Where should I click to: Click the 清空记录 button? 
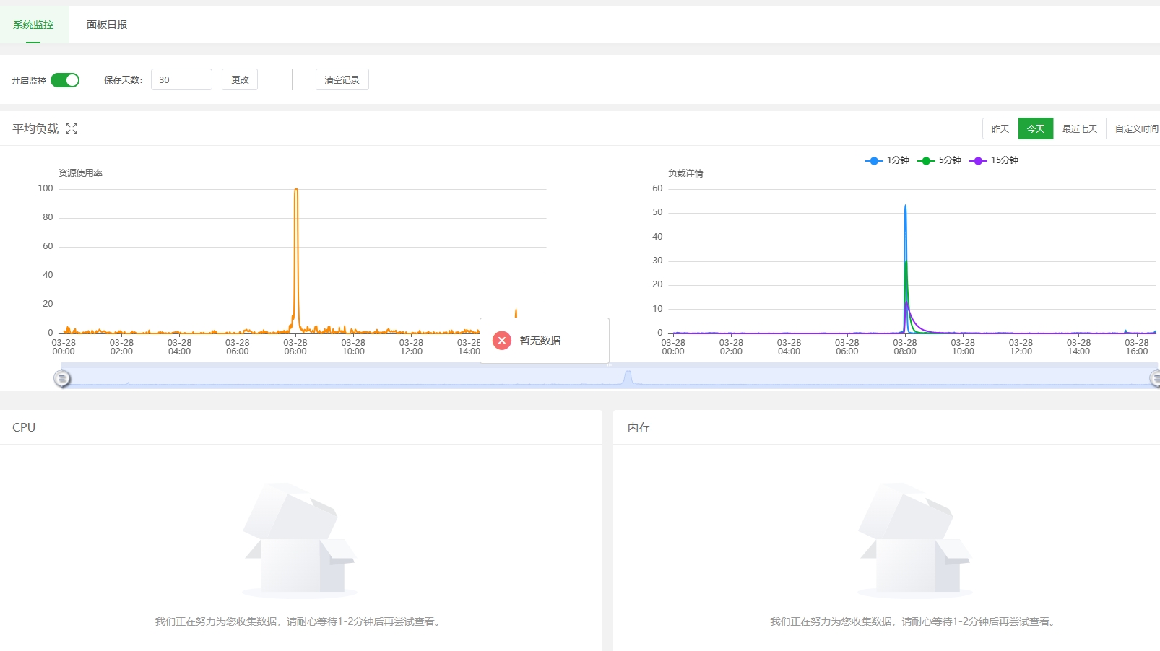point(342,79)
